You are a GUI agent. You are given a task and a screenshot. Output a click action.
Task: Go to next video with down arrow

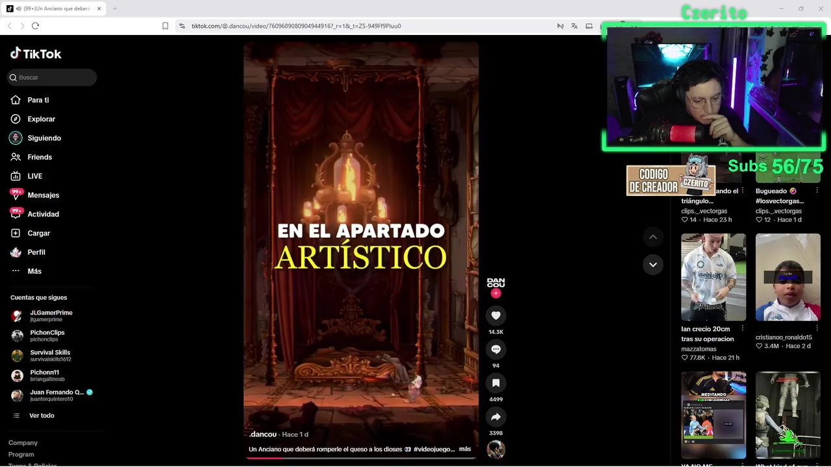[653, 265]
